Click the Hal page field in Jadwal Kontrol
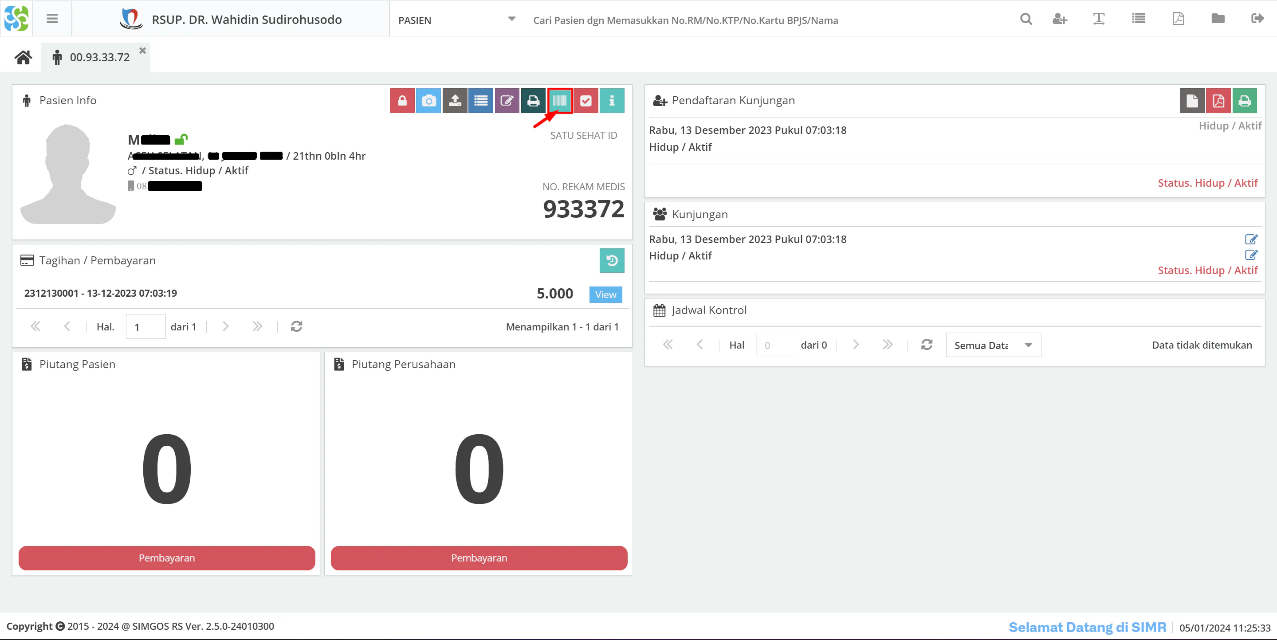The width and height of the screenshot is (1277, 640). coord(776,345)
